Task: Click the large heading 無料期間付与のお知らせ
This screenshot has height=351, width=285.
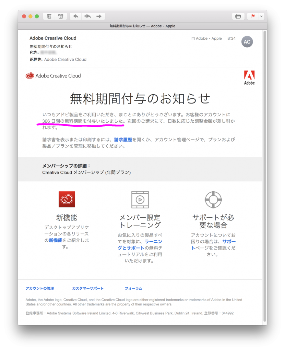Action: point(140,98)
